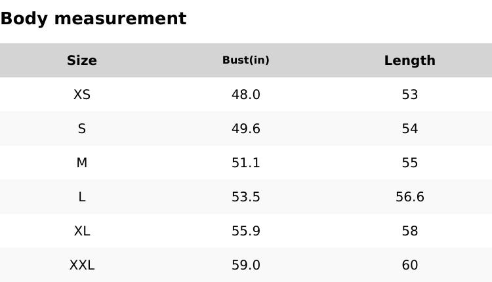
Task: Select bust value 59.0
Action: (x=246, y=265)
